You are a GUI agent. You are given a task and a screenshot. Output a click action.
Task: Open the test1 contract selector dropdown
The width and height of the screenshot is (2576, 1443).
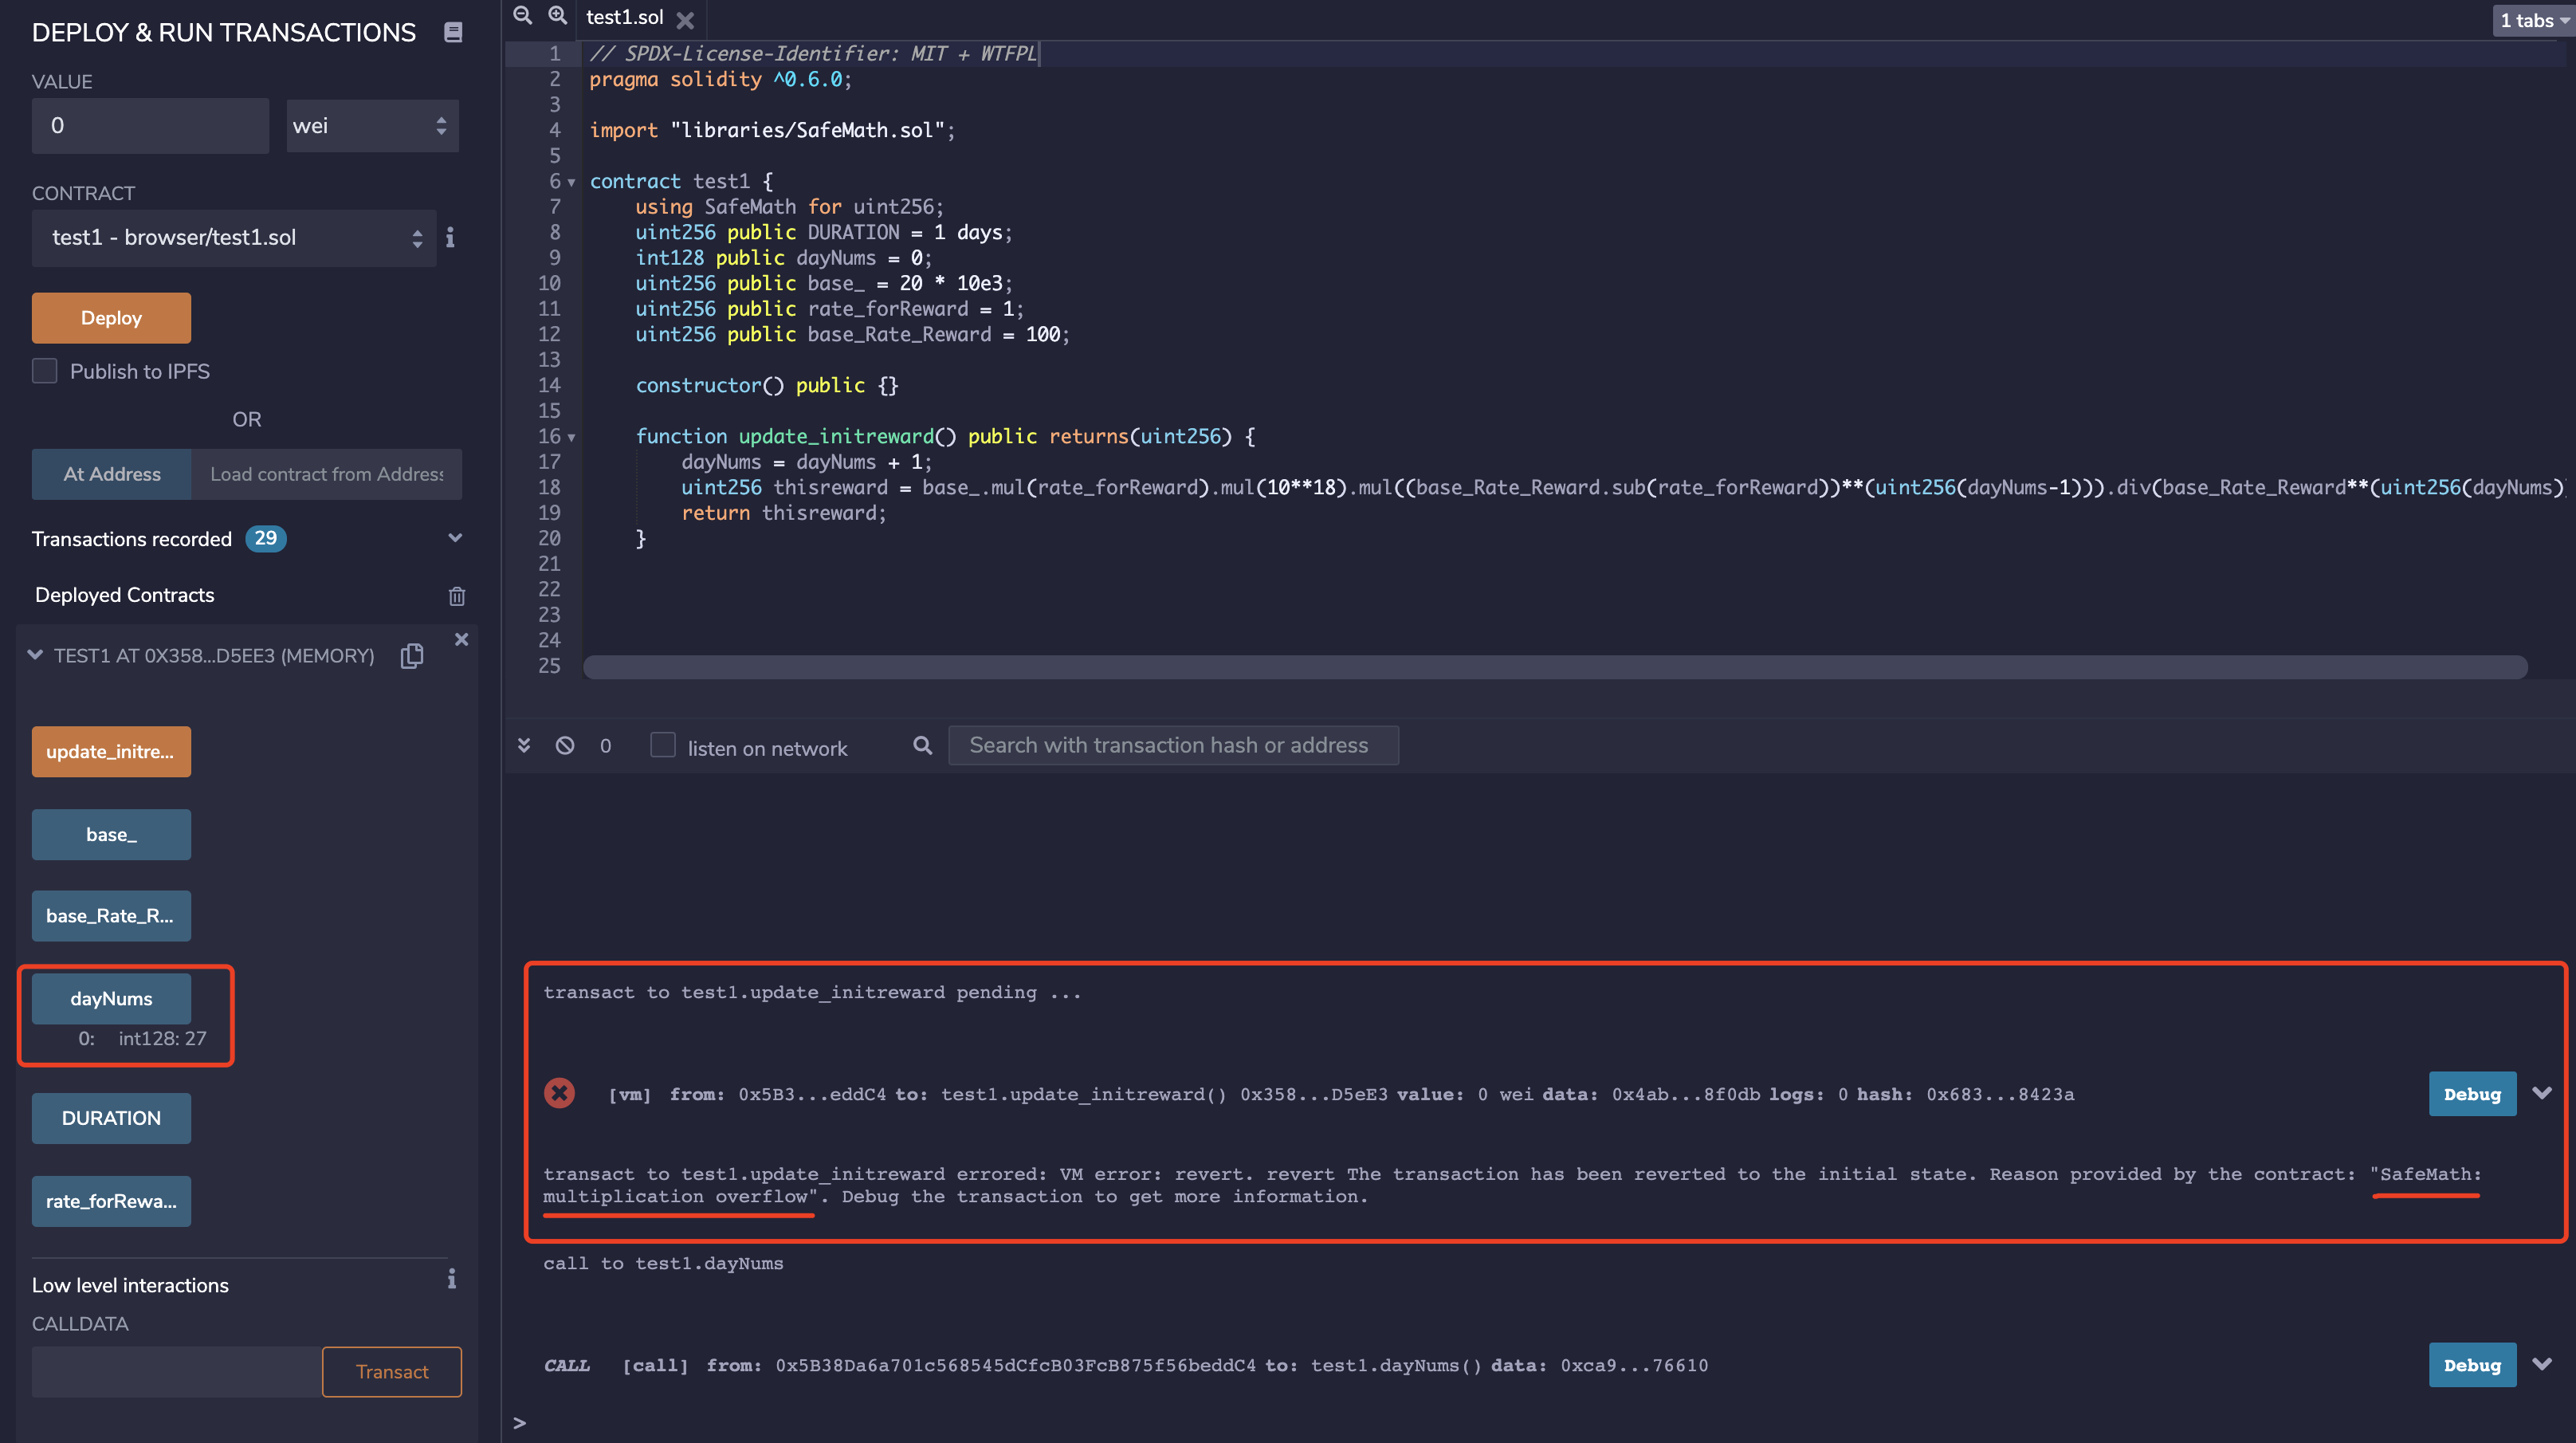tap(234, 238)
